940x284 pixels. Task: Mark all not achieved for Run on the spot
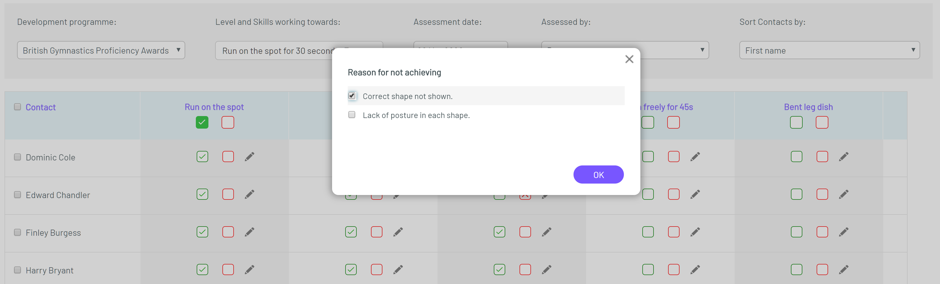tap(228, 122)
